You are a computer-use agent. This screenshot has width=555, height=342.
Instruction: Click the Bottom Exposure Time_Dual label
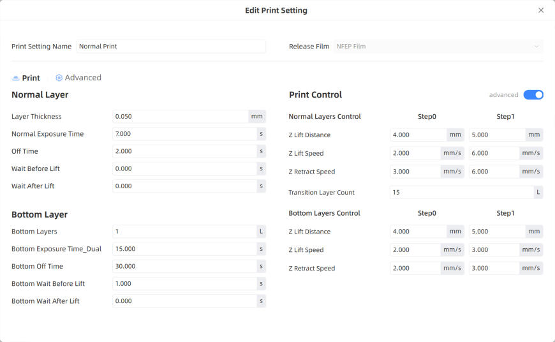point(56,249)
